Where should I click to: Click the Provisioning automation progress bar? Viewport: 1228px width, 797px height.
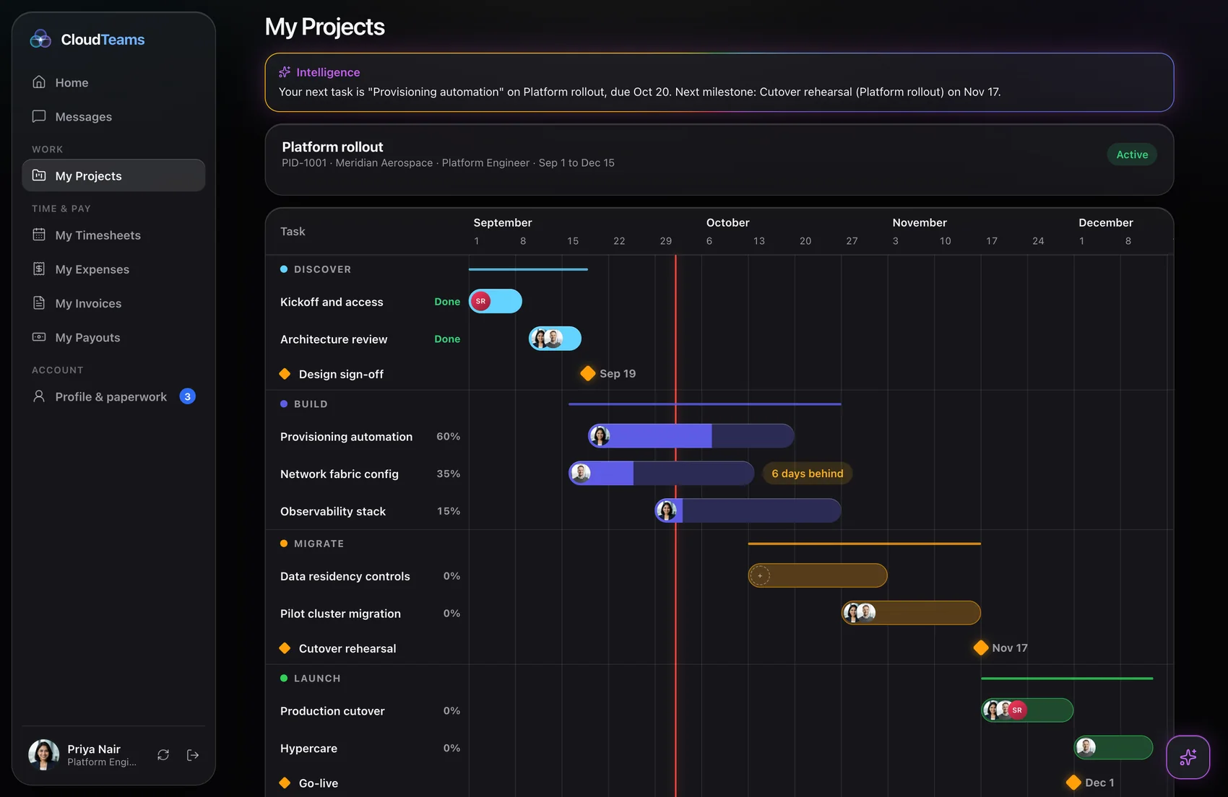691,436
